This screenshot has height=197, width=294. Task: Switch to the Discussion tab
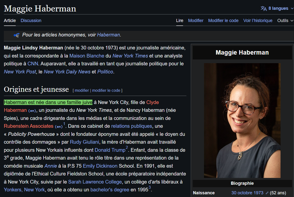[x=31, y=20]
